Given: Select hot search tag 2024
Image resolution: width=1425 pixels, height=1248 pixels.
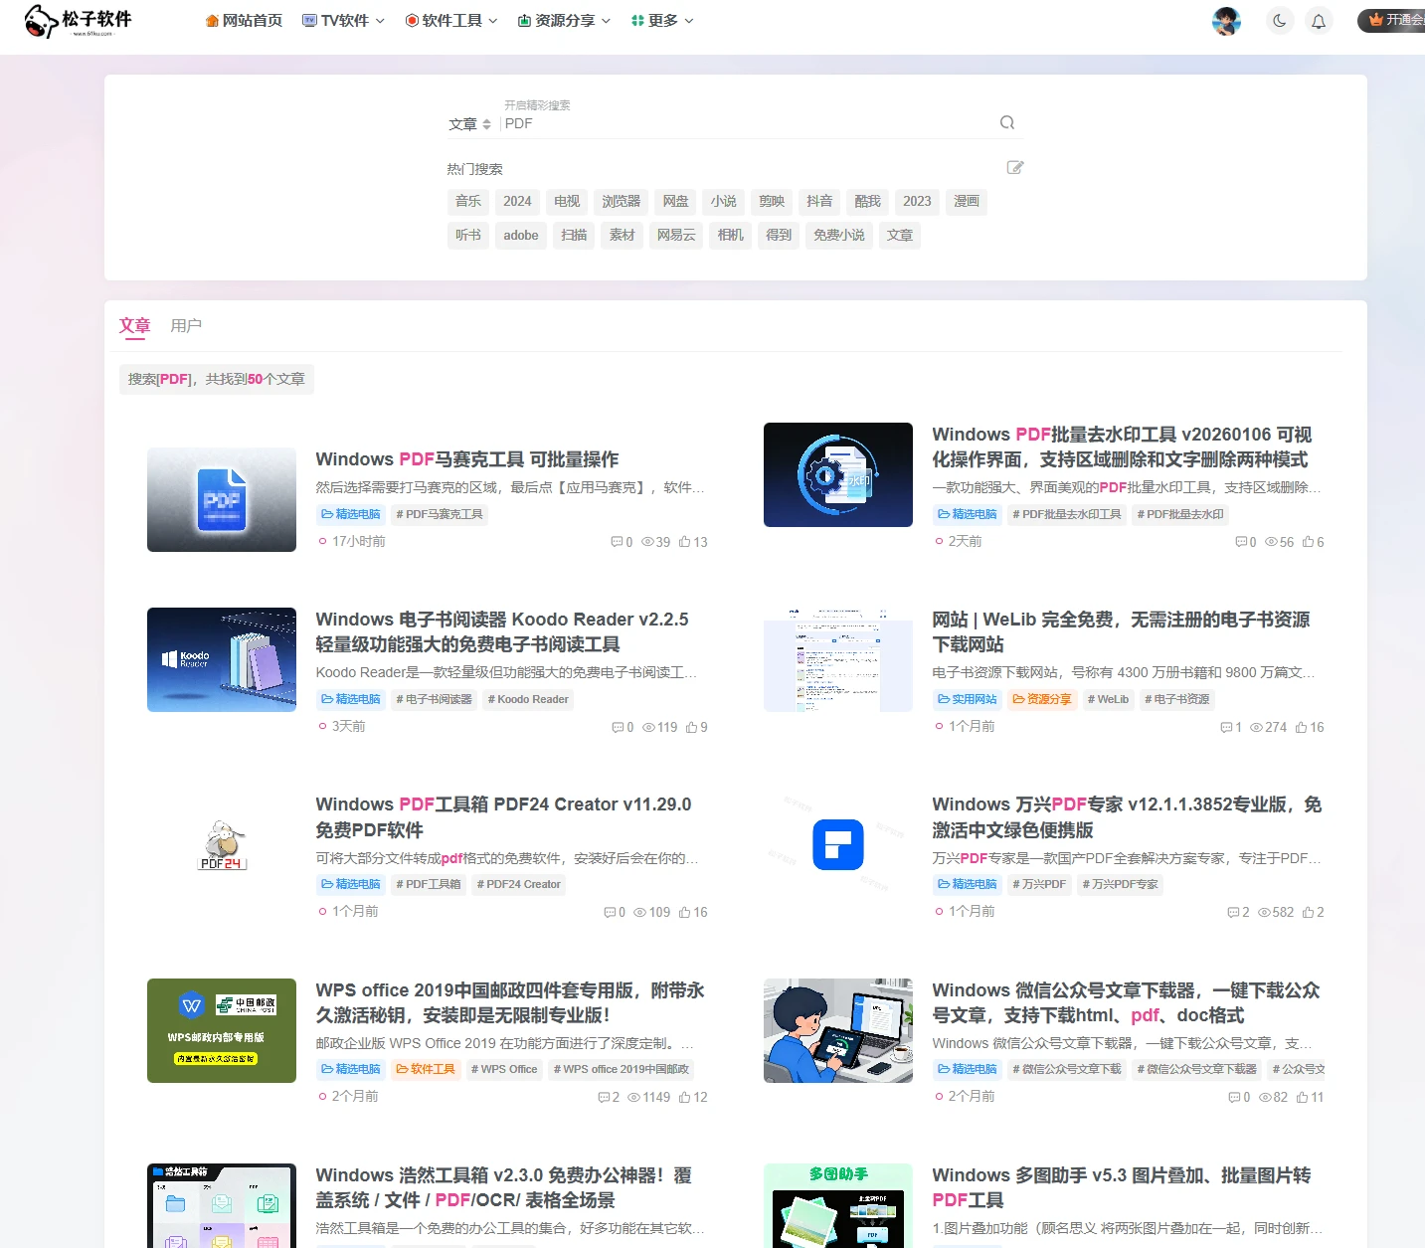Looking at the screenshot, I should click(x=517, y=202).
